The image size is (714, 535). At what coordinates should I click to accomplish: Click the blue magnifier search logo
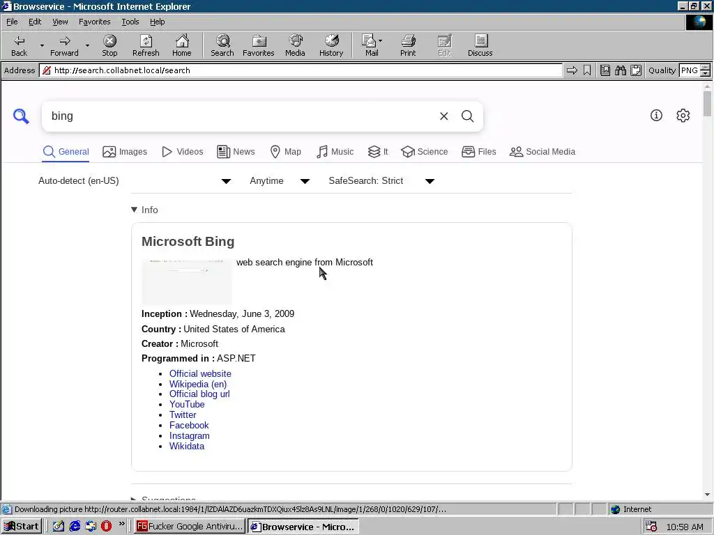(x=21, y=116)
